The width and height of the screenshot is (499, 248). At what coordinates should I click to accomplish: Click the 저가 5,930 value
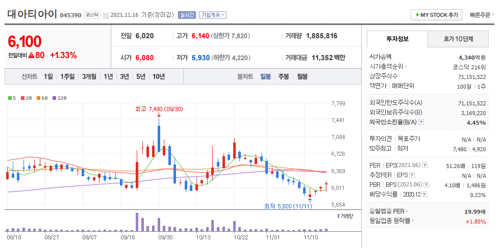pos(201,58)
